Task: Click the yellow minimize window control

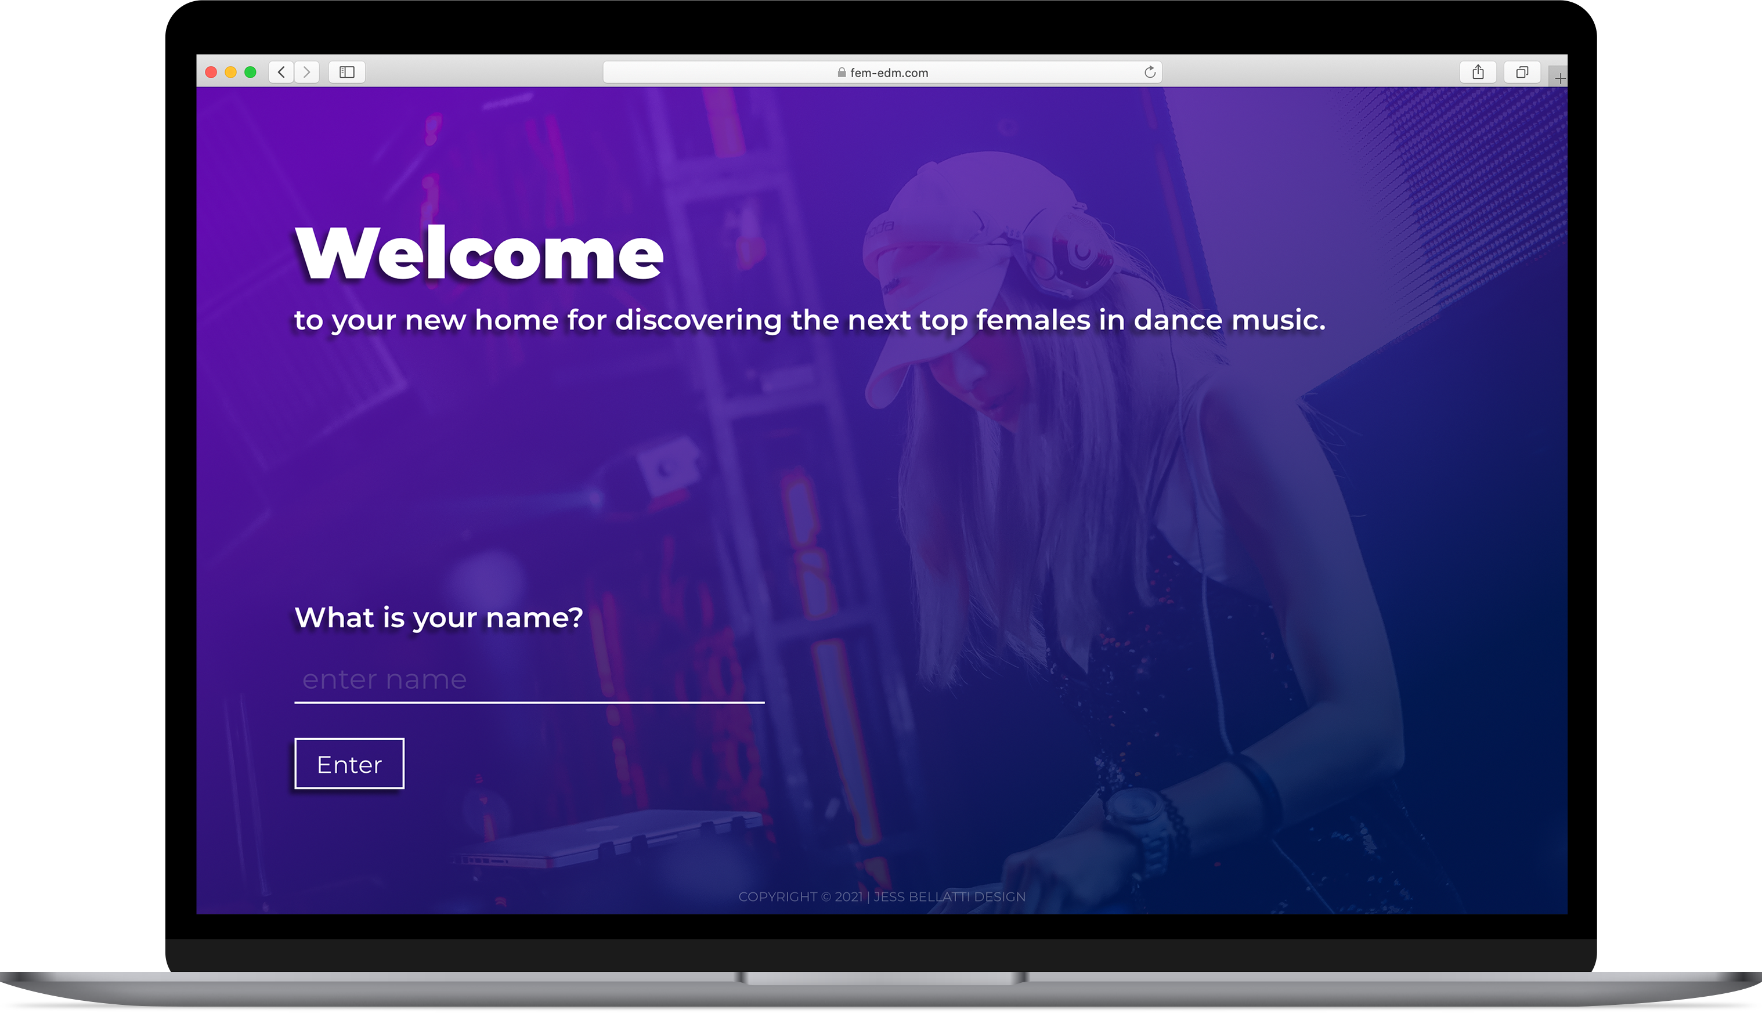Action: 230,72
